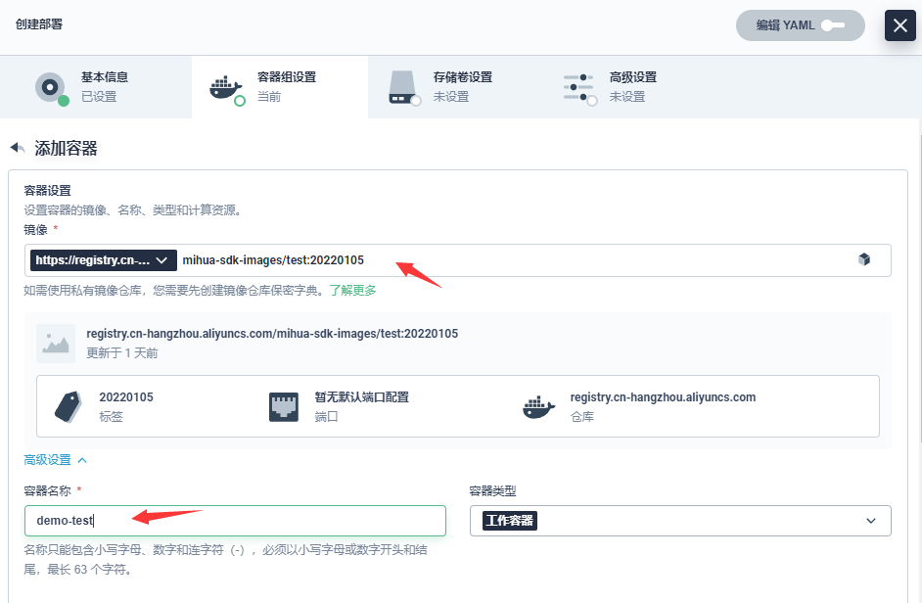Click the image placeholder thumbnail icon
922x603 pixels.
click(x=56, y=344)
